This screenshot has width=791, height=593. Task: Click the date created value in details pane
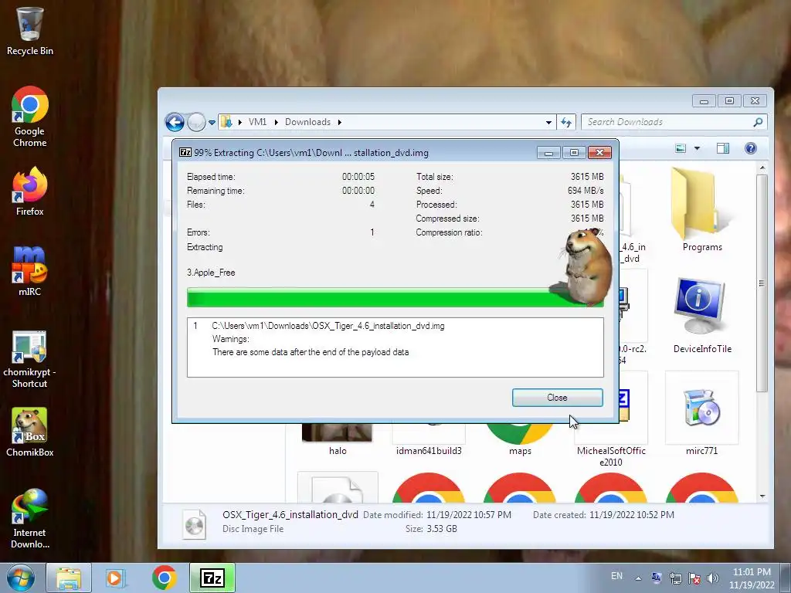coord(632,515)
